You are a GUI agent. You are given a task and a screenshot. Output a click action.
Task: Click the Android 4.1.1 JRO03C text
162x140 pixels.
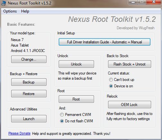tap(28, 51)
